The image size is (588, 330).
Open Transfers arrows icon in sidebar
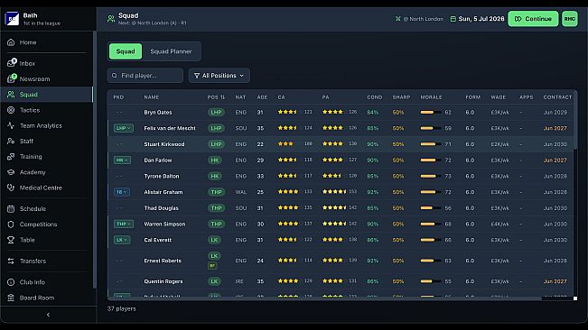click(x=11, y=261)
